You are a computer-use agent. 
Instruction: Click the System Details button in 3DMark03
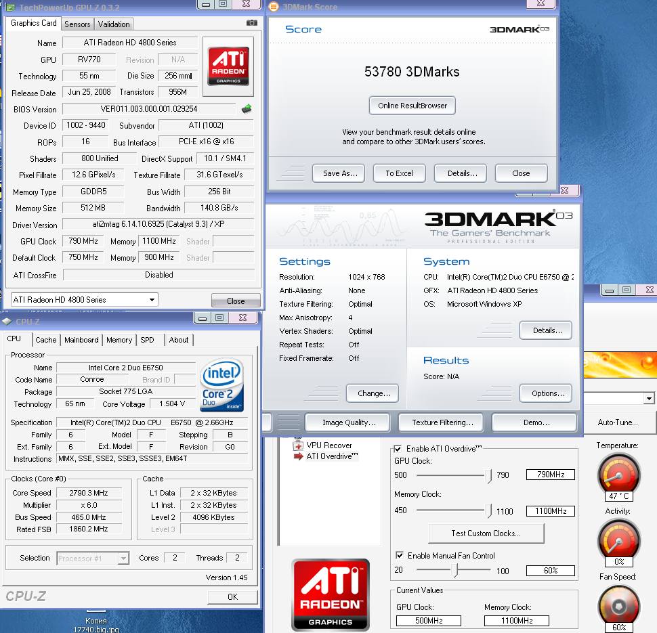[545, 330]
